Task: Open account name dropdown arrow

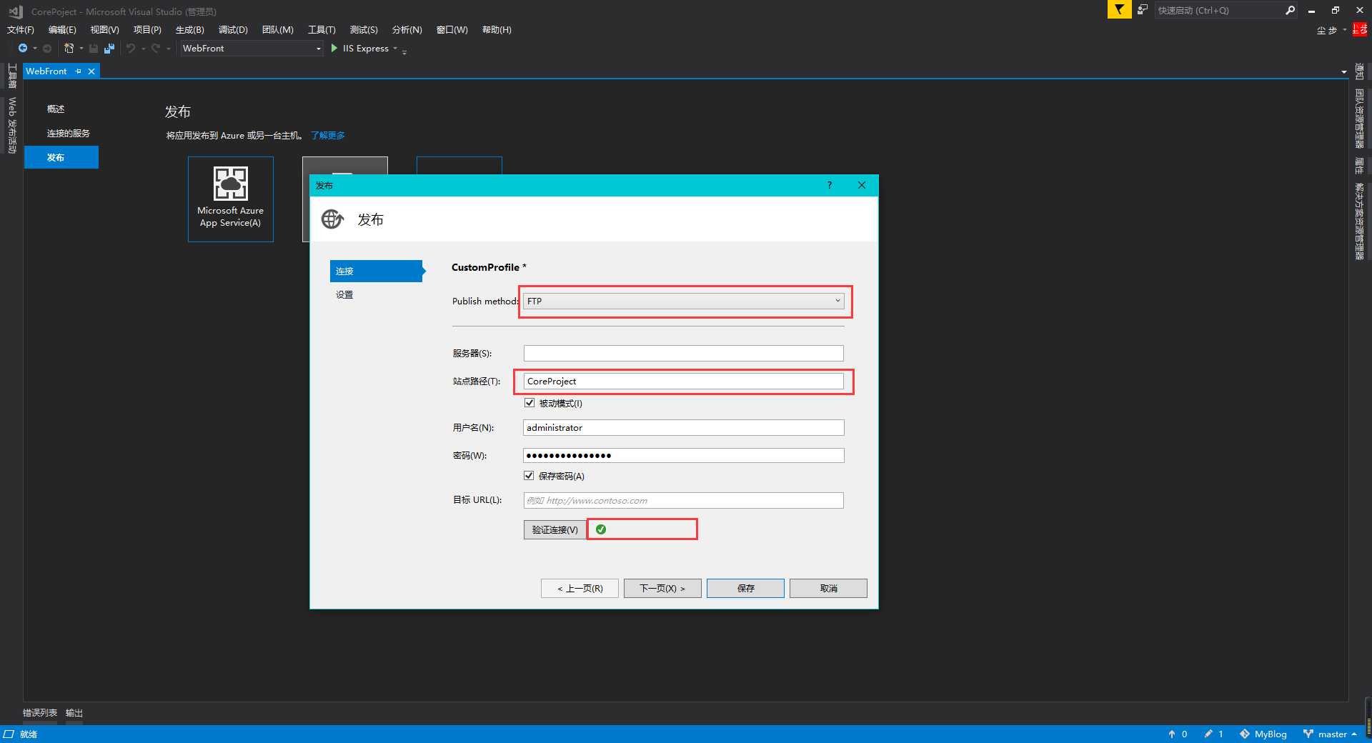Action: (1344, 30)
